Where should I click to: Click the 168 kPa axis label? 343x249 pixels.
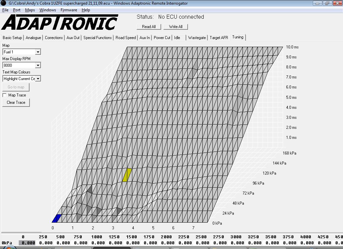[289, 153]
